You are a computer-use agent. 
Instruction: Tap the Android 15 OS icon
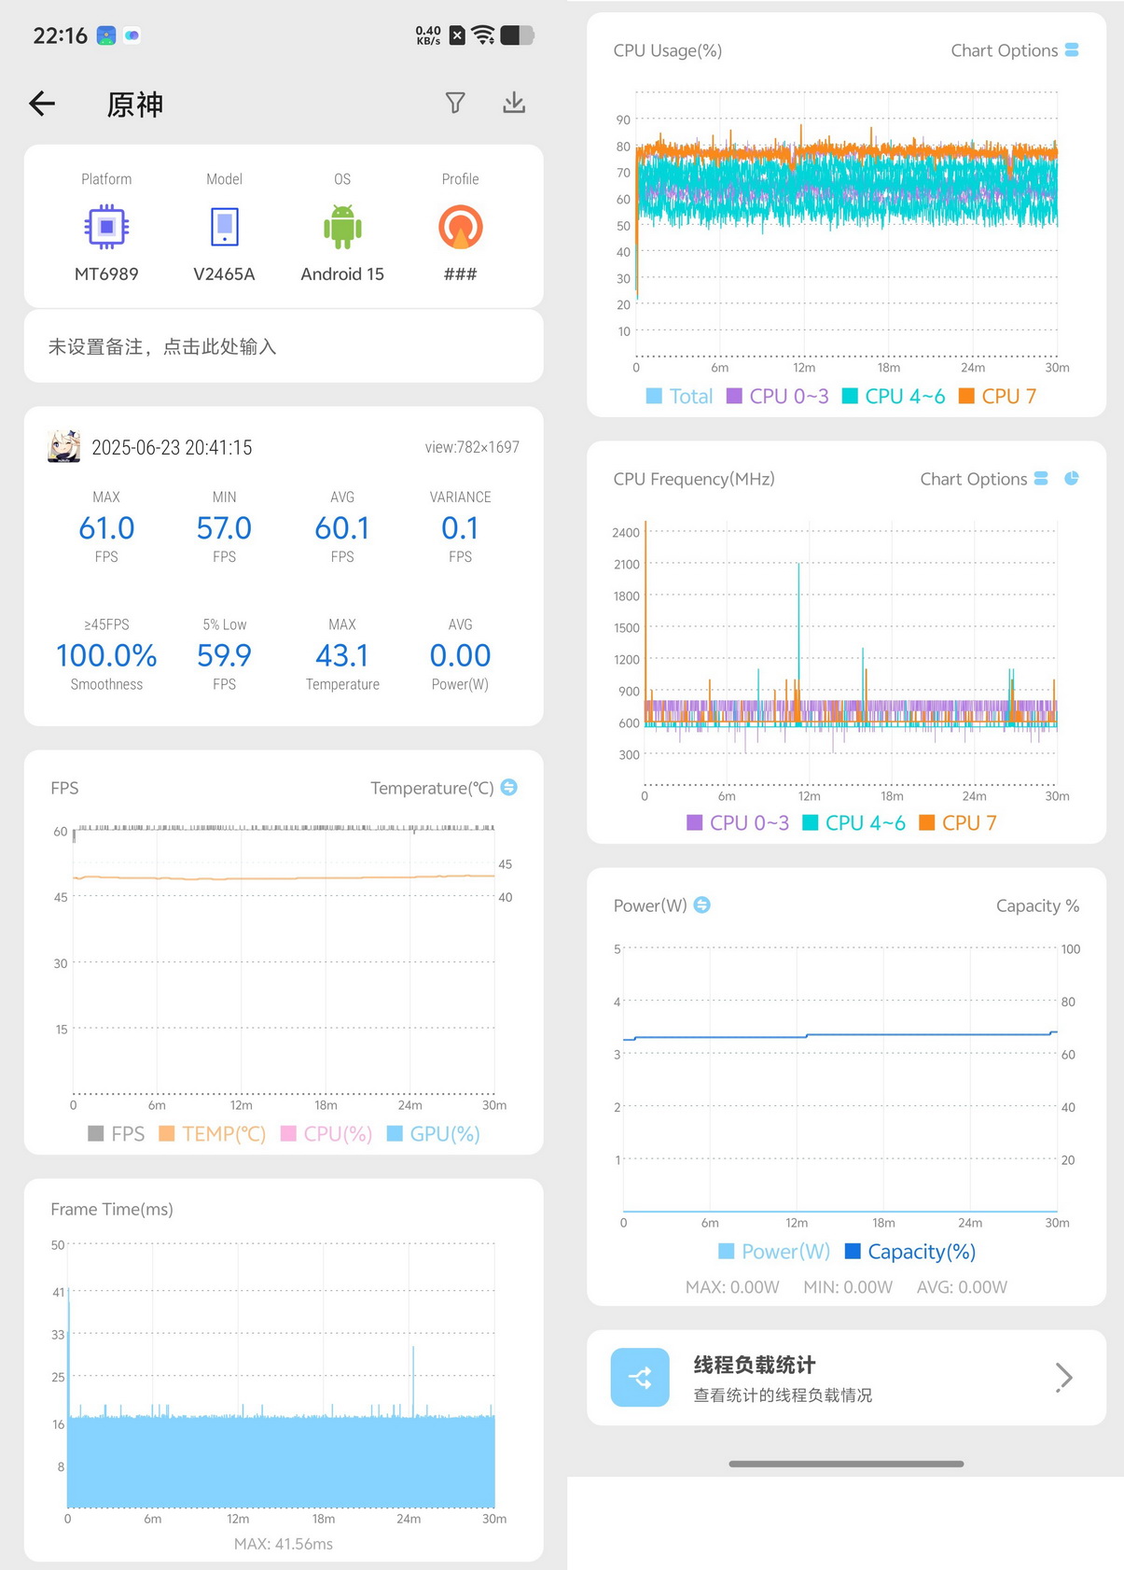coord(342,226)
